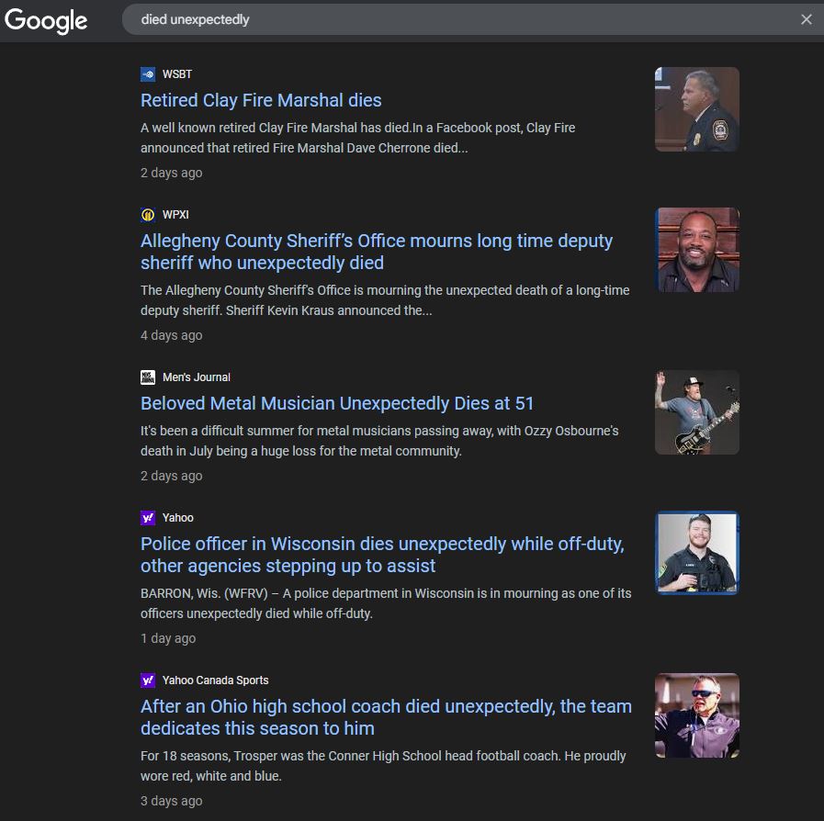824x821 pixels.
Task: Click '2 days ago' under Men's Journal result
Action: pyautogui.click(x=171, y=476)
